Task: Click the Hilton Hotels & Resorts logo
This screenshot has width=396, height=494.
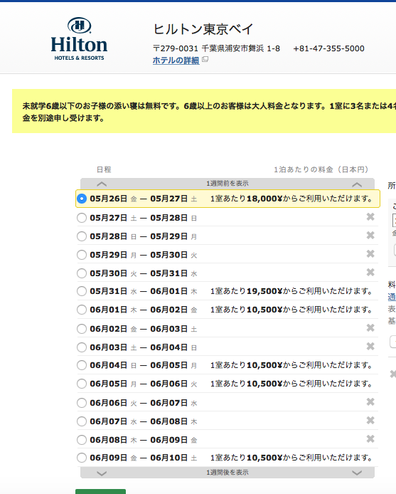Action: tap(79, 39)
